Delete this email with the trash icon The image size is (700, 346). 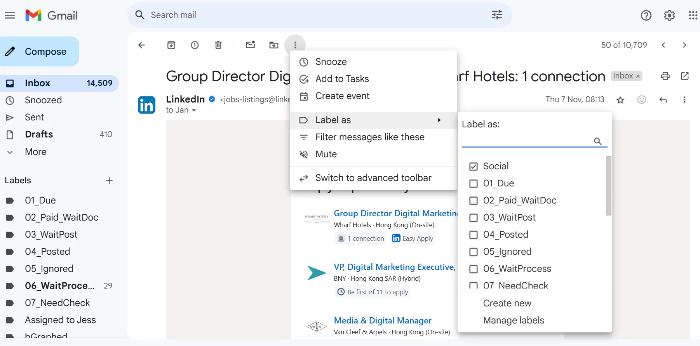point(218,45)
